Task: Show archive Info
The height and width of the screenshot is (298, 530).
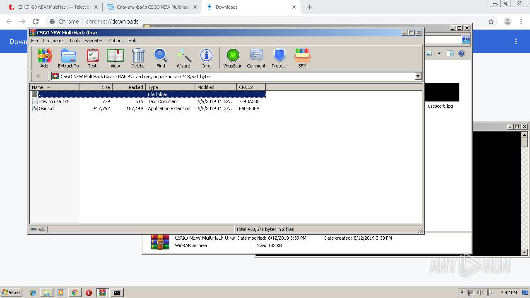Action: (206, 58)
